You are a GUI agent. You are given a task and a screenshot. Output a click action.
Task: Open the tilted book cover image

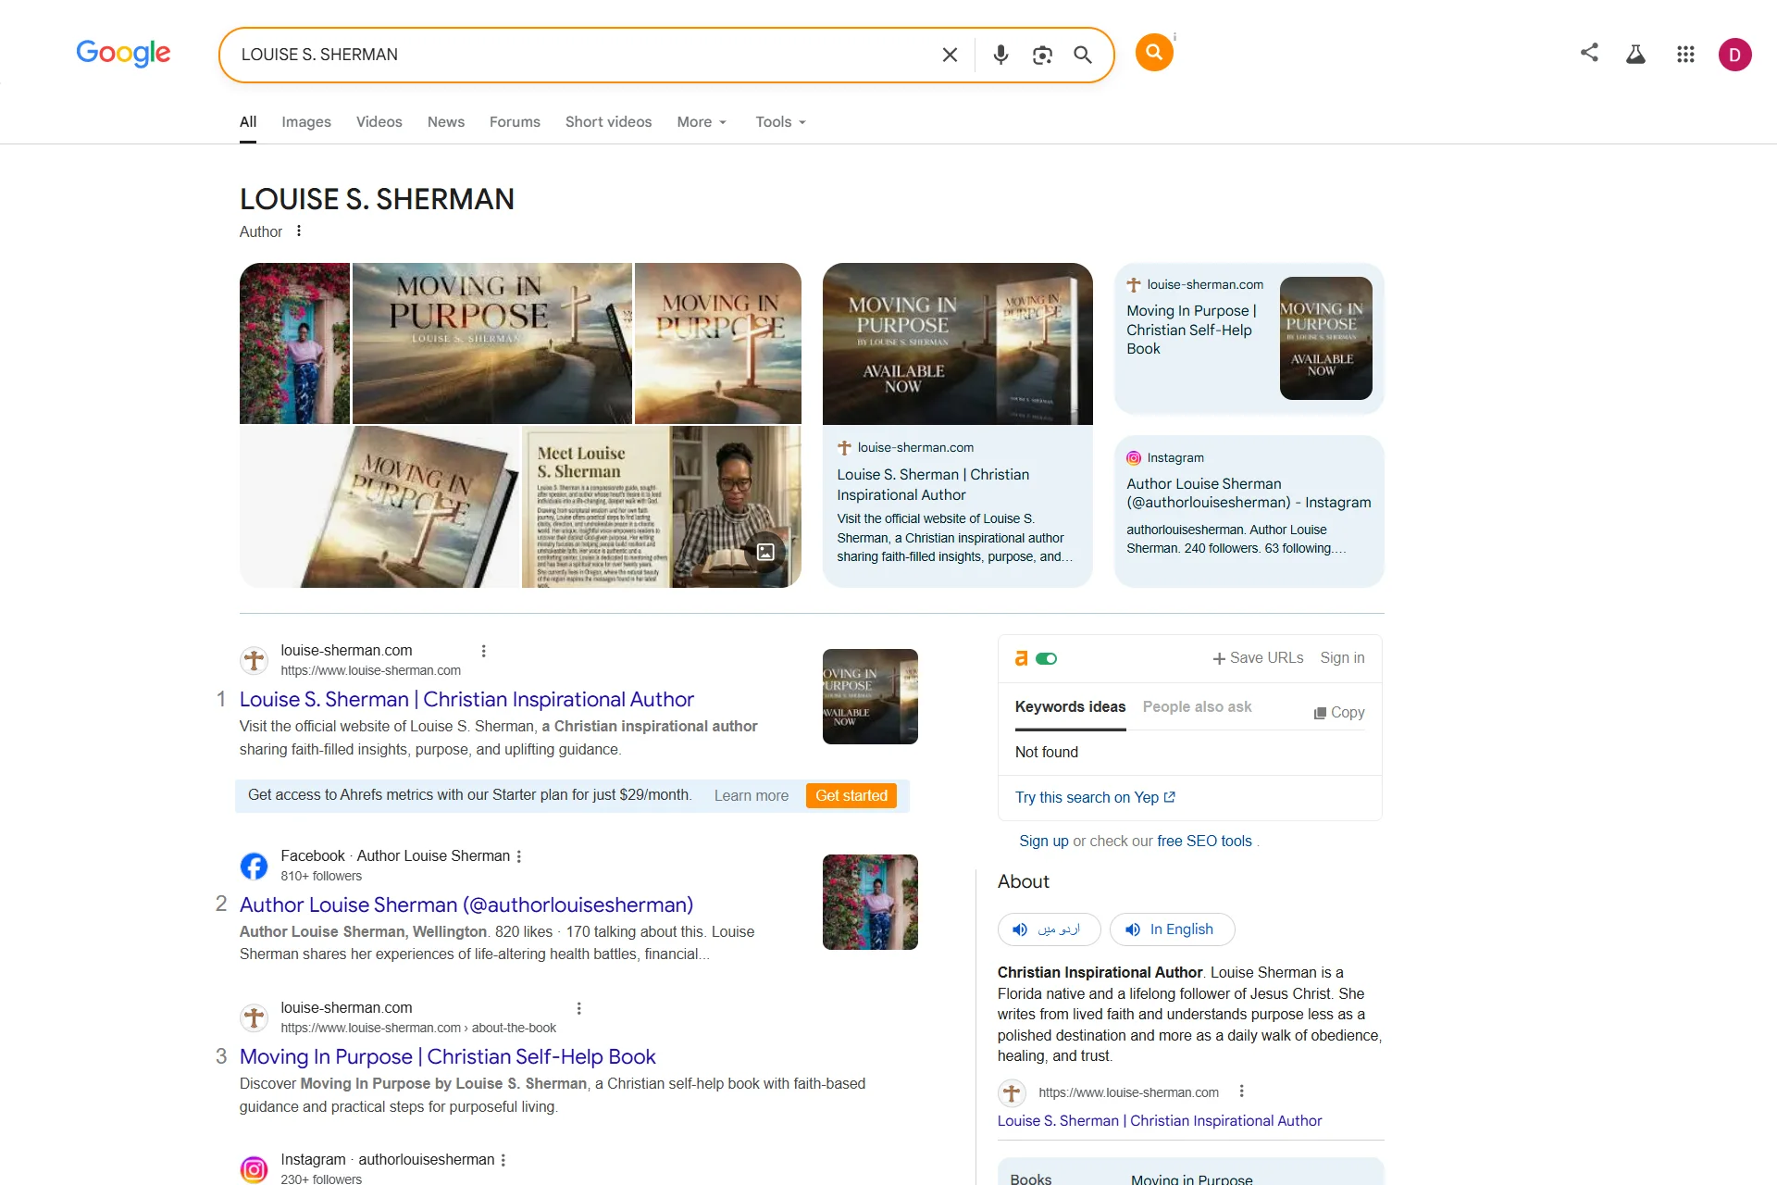(x=379, y=506)
